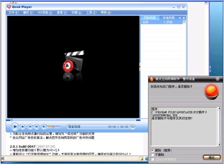Adjust the volume slider
The width and height of the screenshot is (224, 165).
(54, 127)
